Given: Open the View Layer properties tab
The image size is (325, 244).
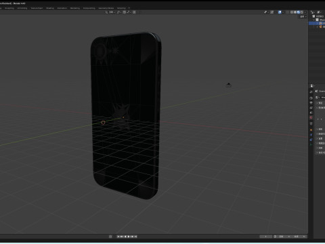Looking at the screenshot, I should (311, 108).
